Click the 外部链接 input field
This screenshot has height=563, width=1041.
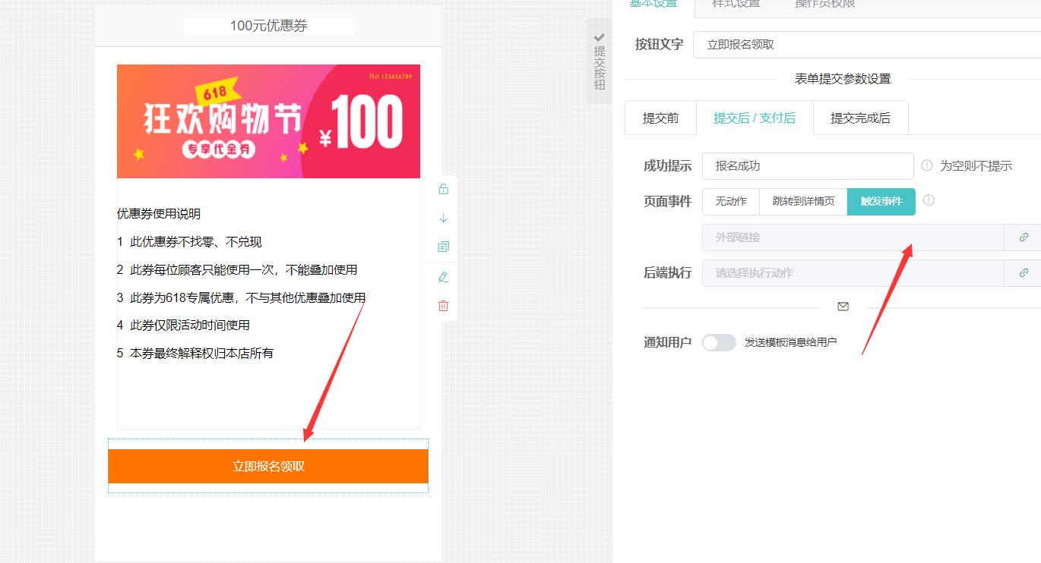click(x=853, y=237)
